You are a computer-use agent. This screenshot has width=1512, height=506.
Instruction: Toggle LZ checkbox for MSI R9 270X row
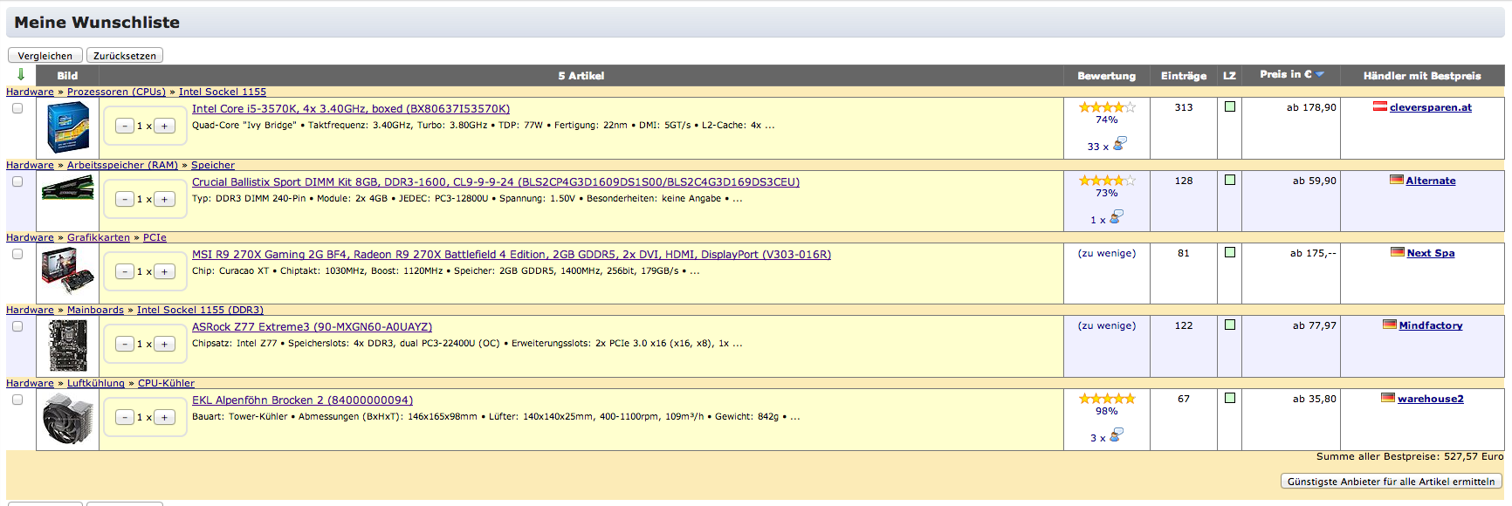pos(1230,252)
